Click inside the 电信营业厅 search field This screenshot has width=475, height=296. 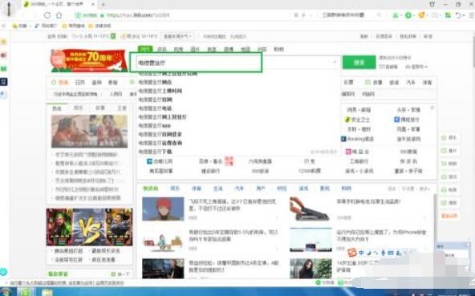pos(196,63)
